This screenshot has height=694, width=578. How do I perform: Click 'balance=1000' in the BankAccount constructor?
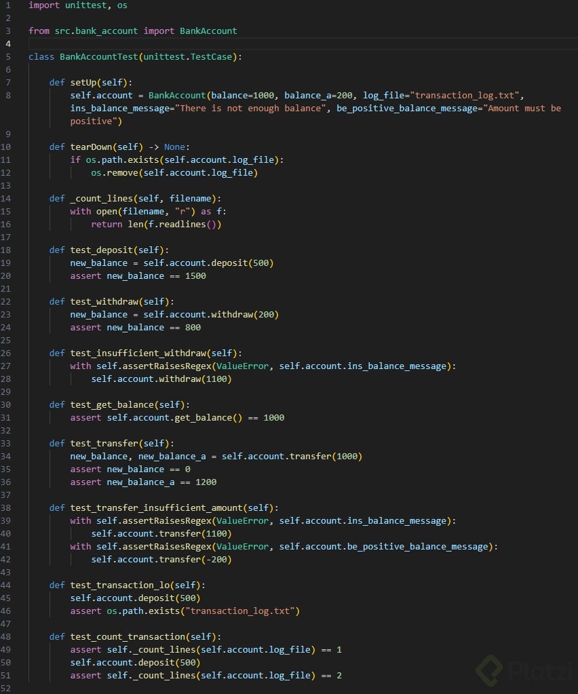point(242,95)
